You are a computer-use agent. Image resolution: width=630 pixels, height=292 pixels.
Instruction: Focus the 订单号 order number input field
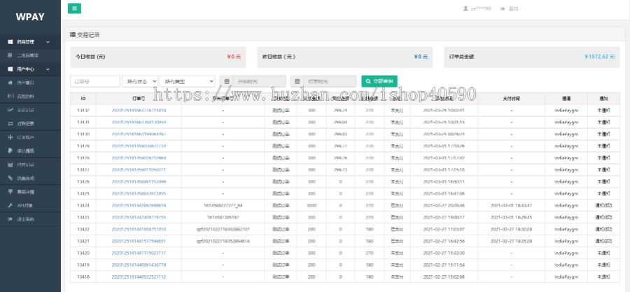click(94, 81)
